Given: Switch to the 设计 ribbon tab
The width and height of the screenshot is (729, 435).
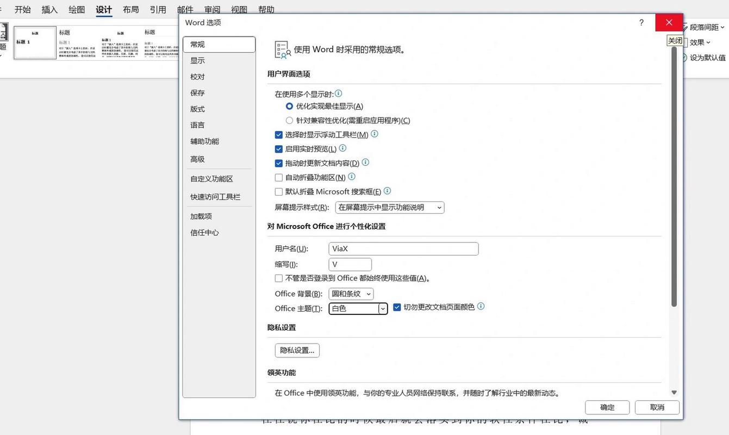Looking at the screenshot, I should pyautogui.click(x=104, y=9).
